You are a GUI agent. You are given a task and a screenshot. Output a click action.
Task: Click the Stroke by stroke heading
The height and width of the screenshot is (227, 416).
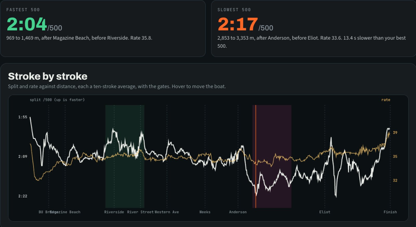click(x=48, y=76)
